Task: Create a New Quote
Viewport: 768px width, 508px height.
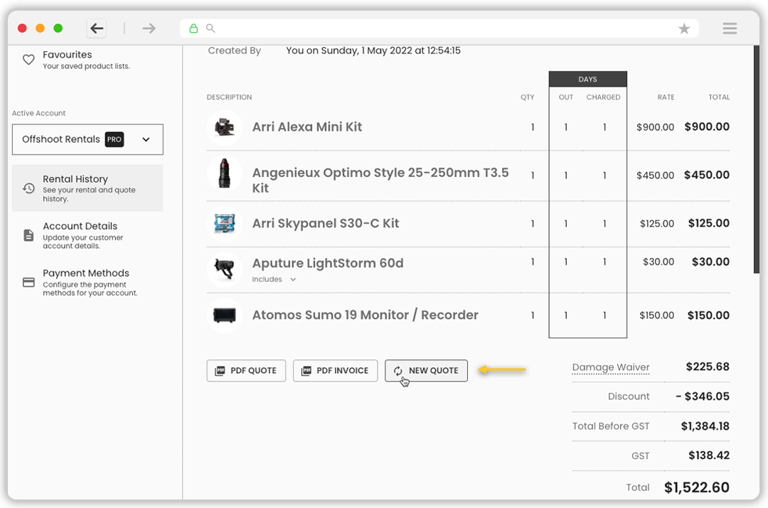Action: click(x=426, y=370)
